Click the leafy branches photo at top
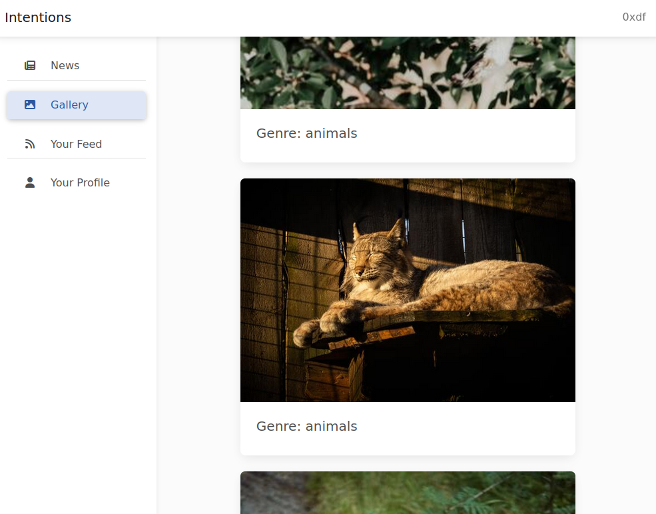 coord(408,73)
